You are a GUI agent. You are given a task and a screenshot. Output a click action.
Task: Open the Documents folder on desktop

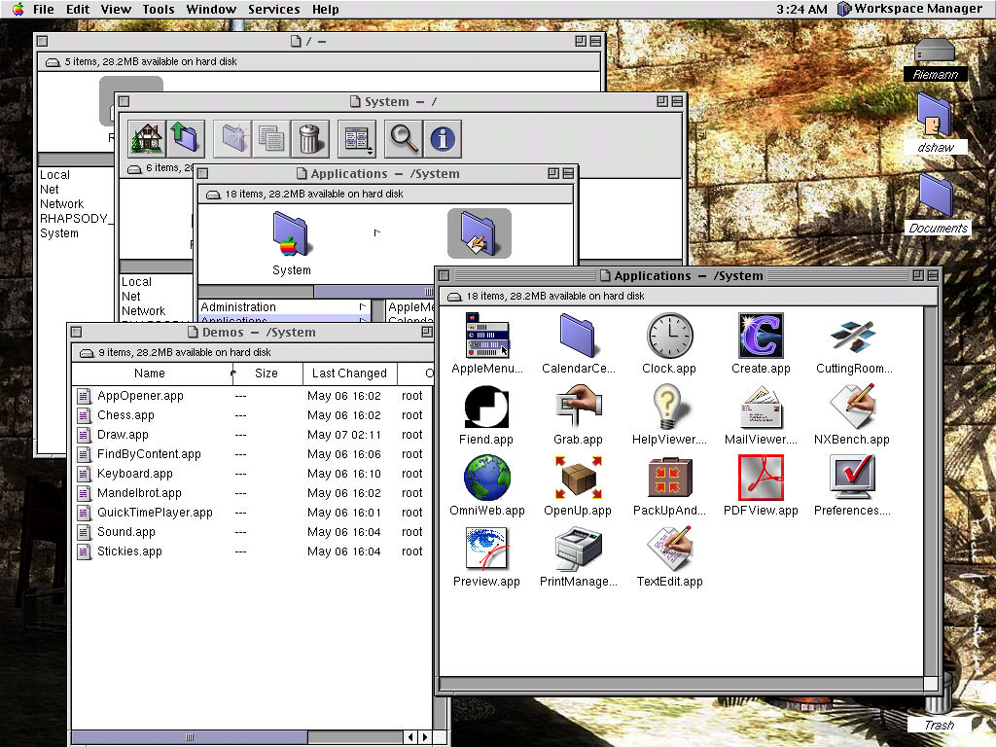coord(936,195)
